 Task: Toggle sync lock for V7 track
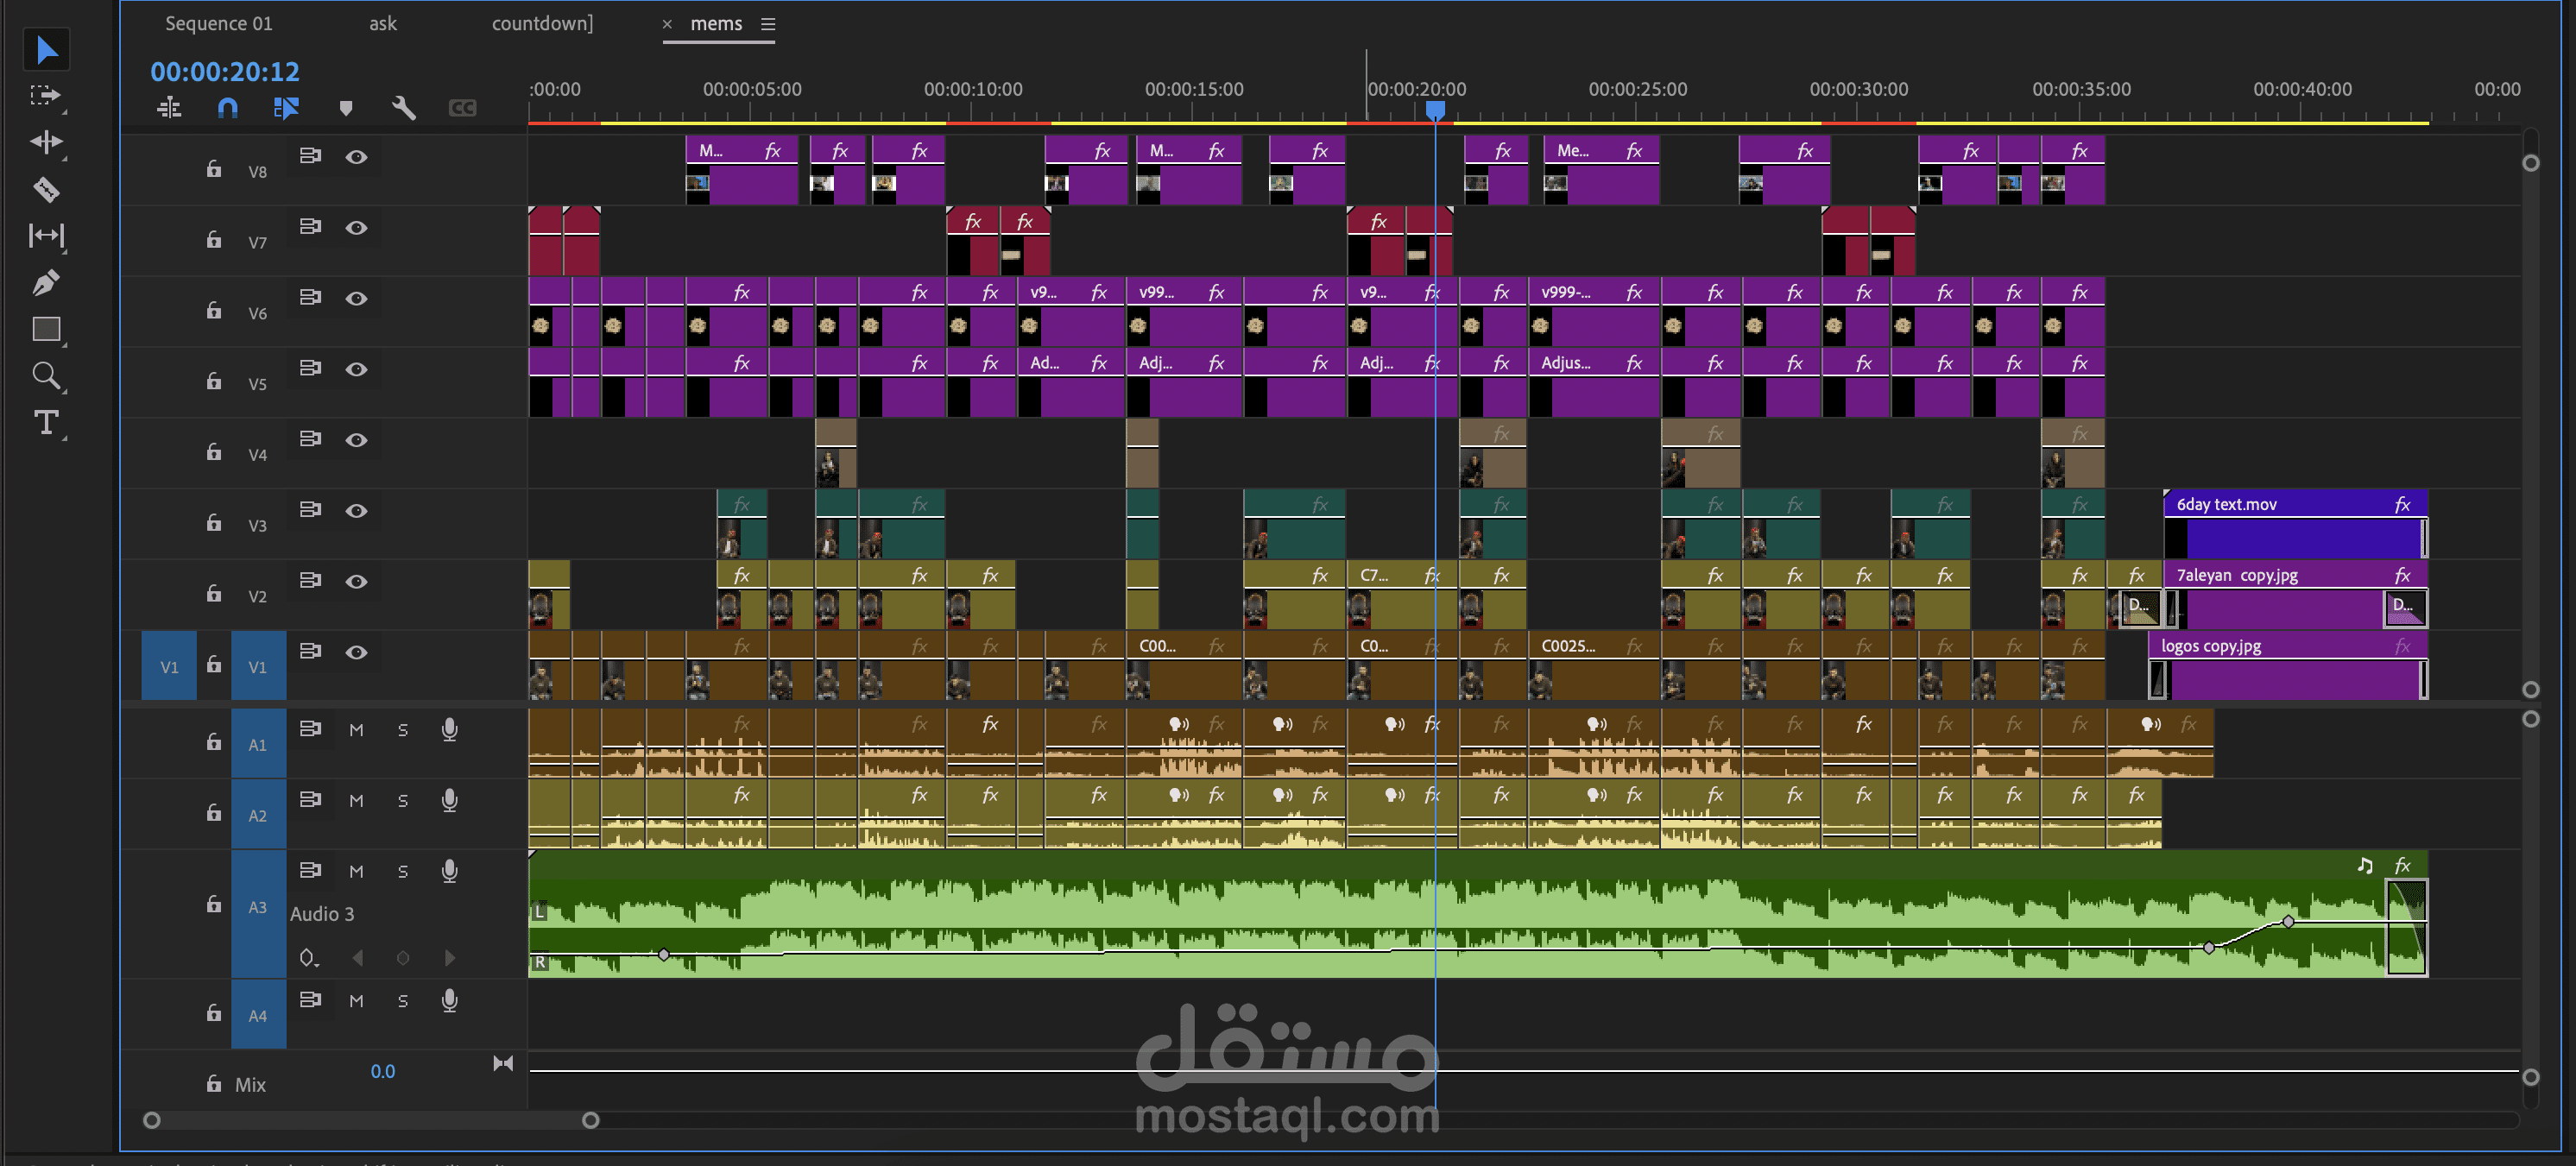pyautogui.click(x=311, y=227)
